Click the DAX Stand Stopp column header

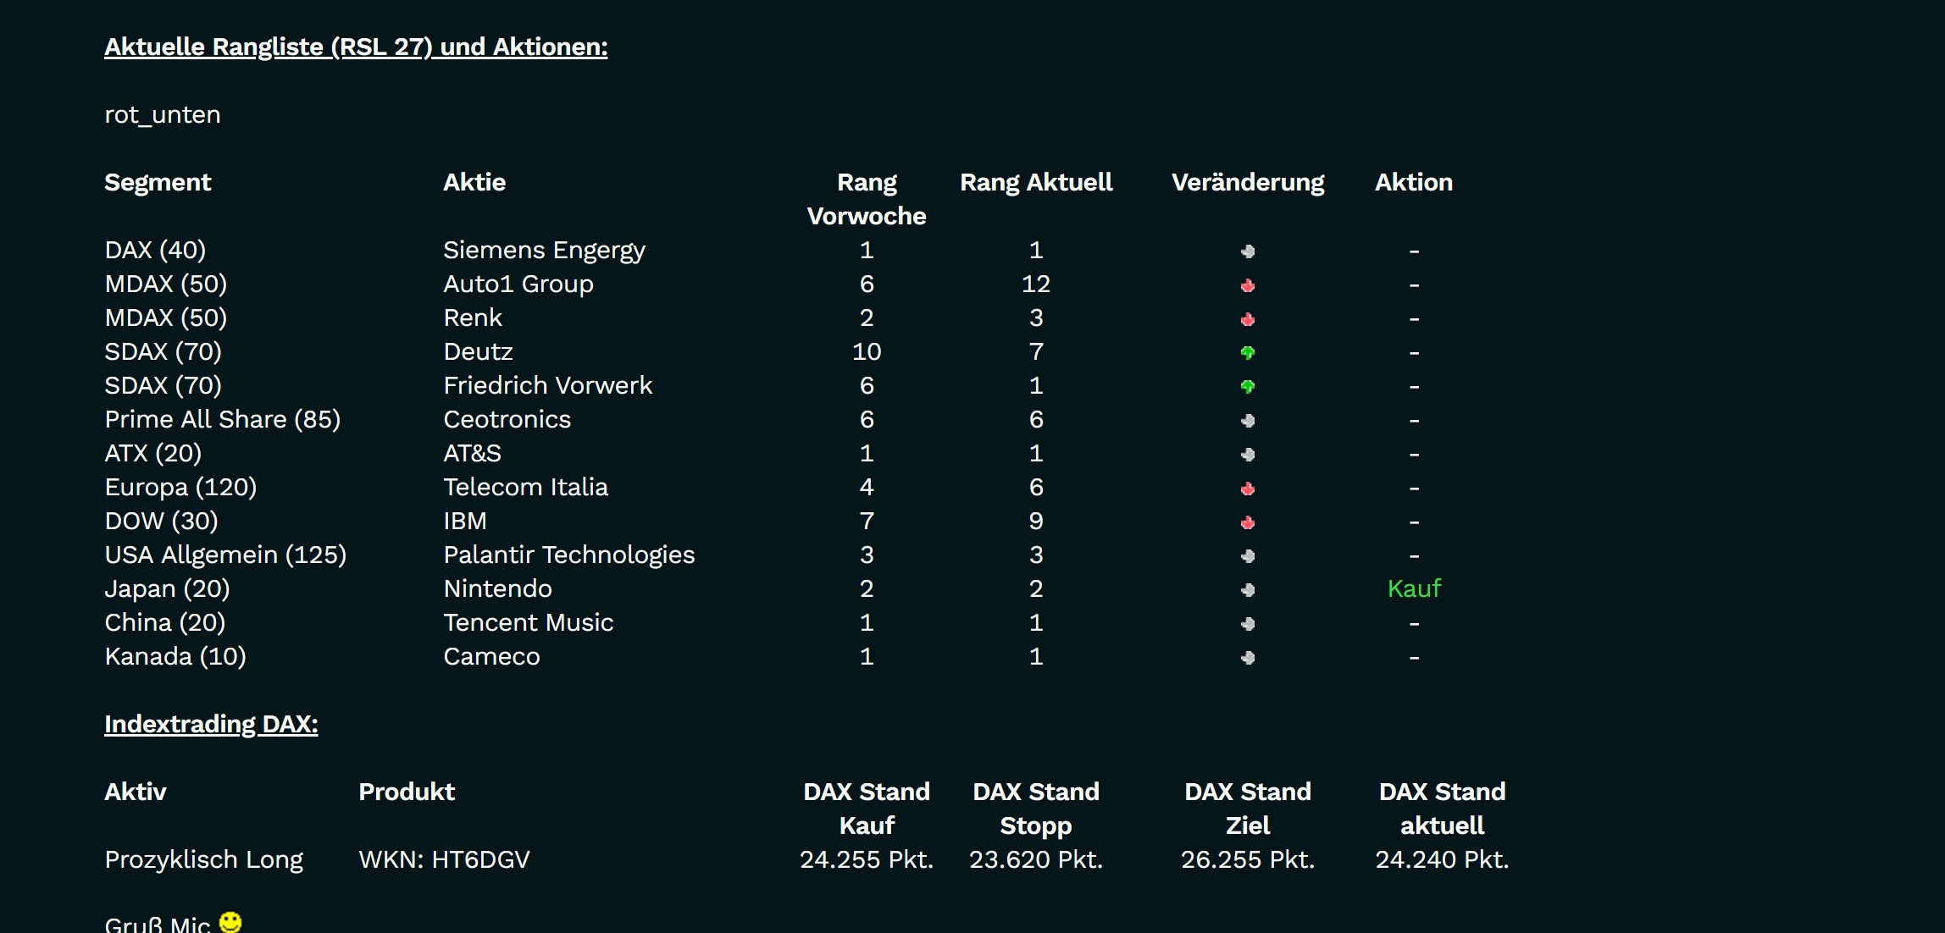[1036, 809]
